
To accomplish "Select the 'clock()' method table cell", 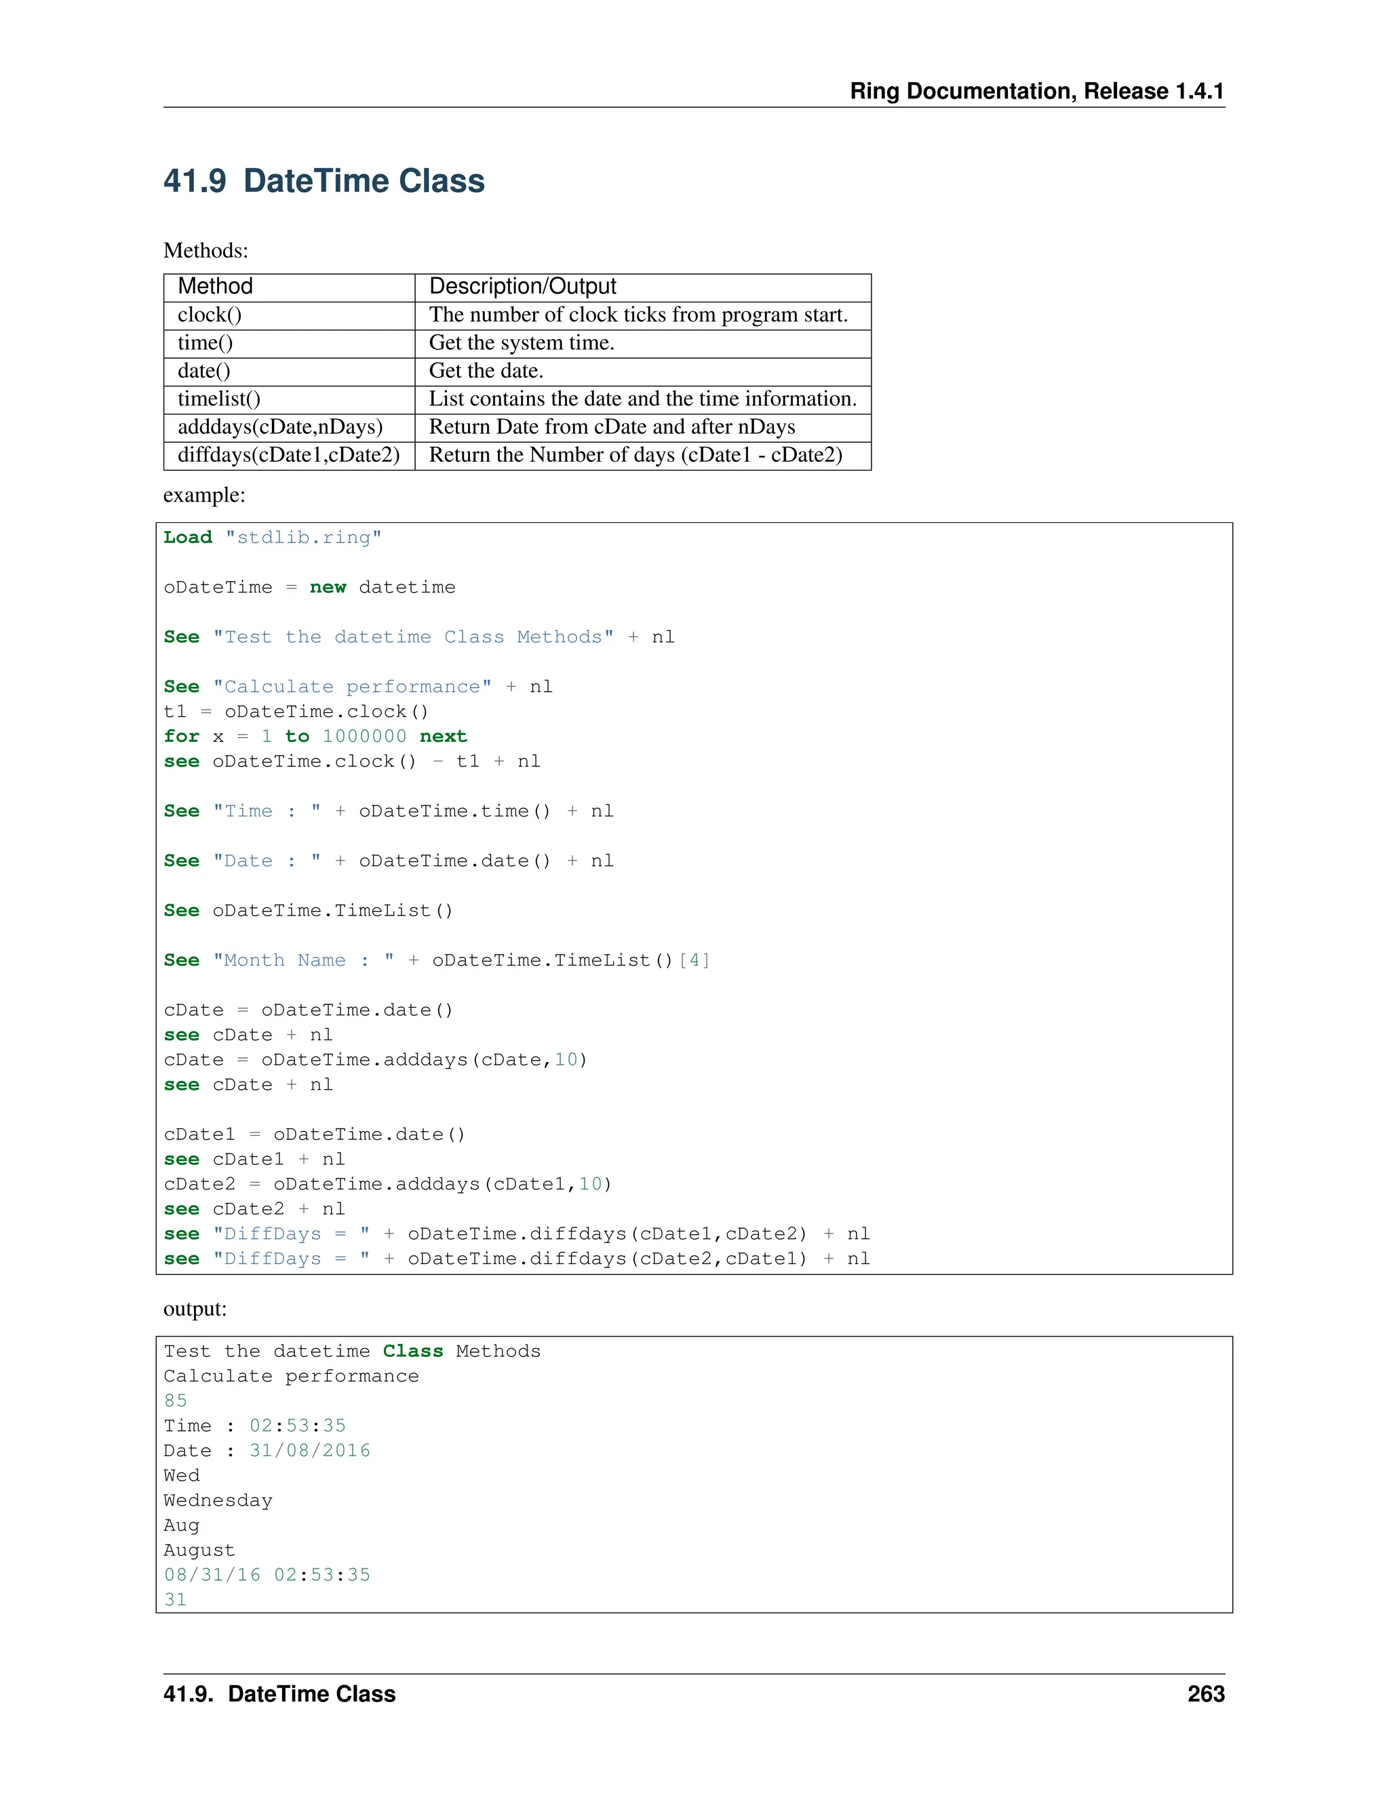I will click(210, 315).
